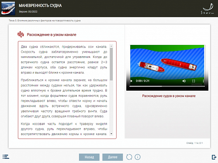Open the table of contents menu icon

(6, 157)
